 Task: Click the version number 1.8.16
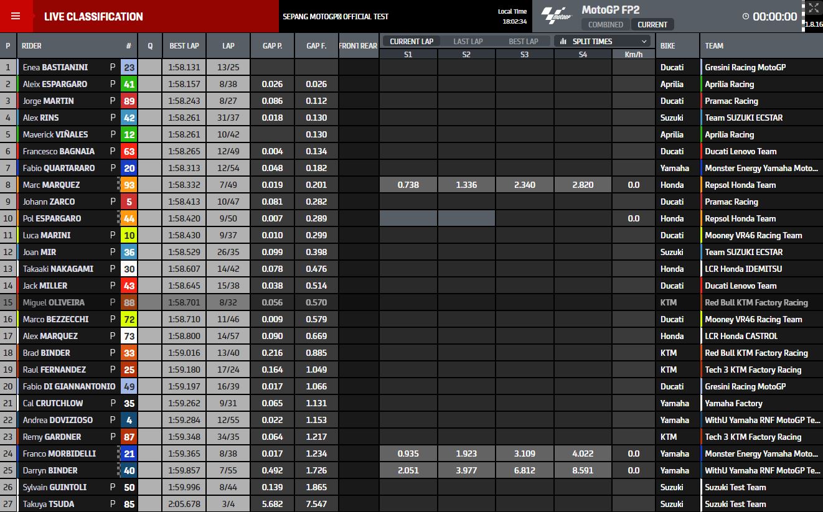813,24
